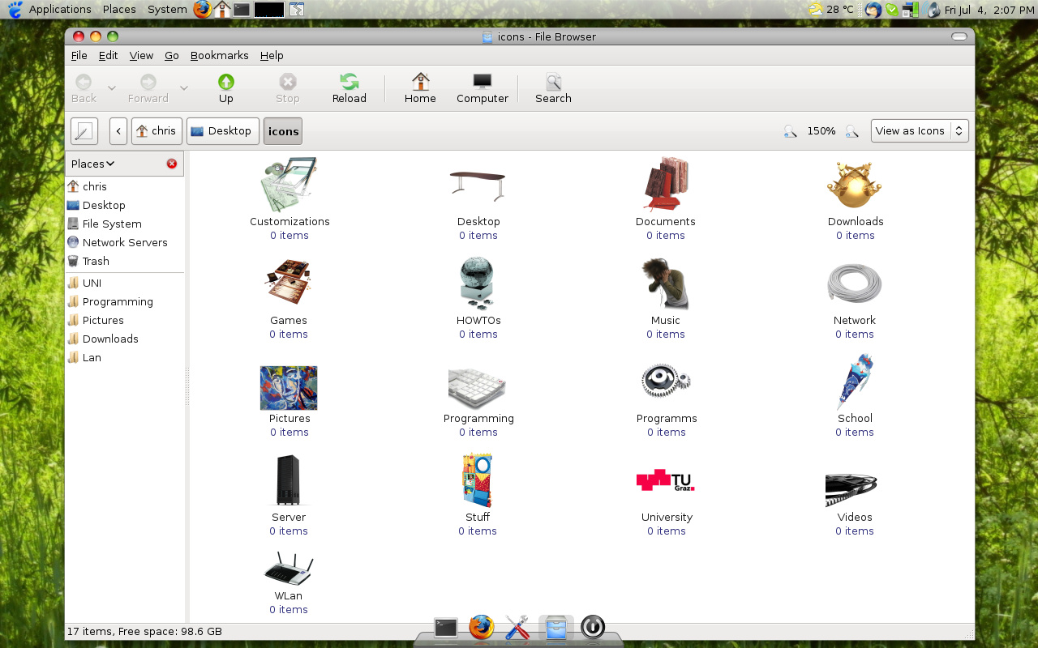Click the power icon in the dock
The image size is (1038, 648).
click(x=593, y=627)
